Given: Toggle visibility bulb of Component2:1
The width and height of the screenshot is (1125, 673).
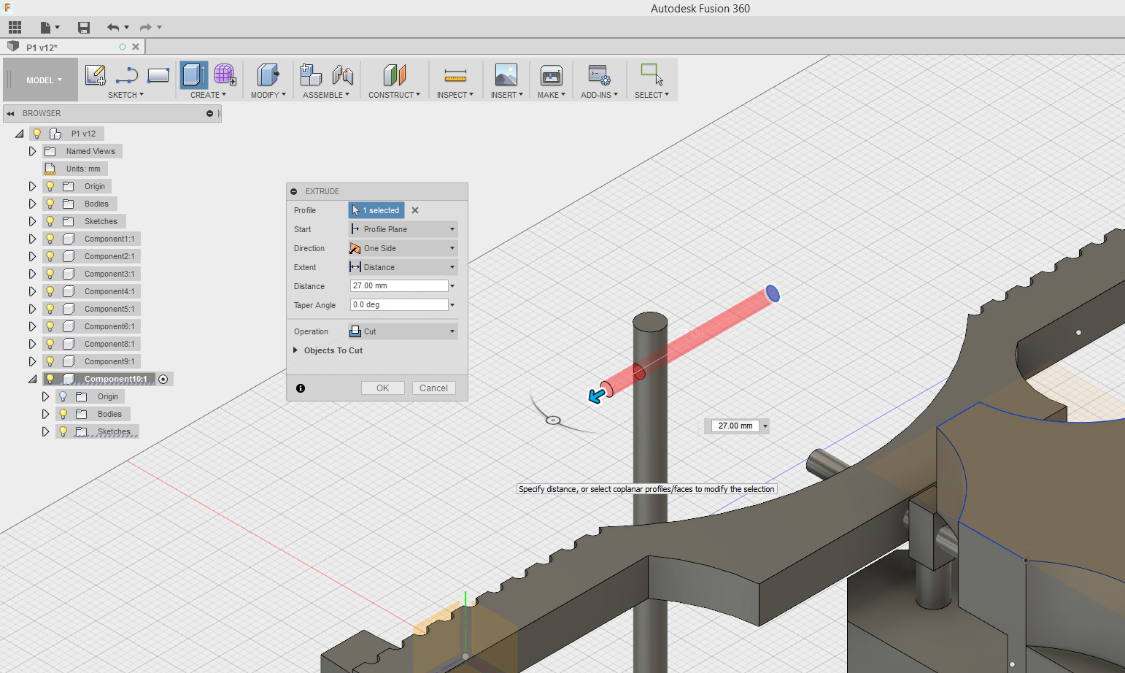Looking at the screenshot, I should click(50, 256).
